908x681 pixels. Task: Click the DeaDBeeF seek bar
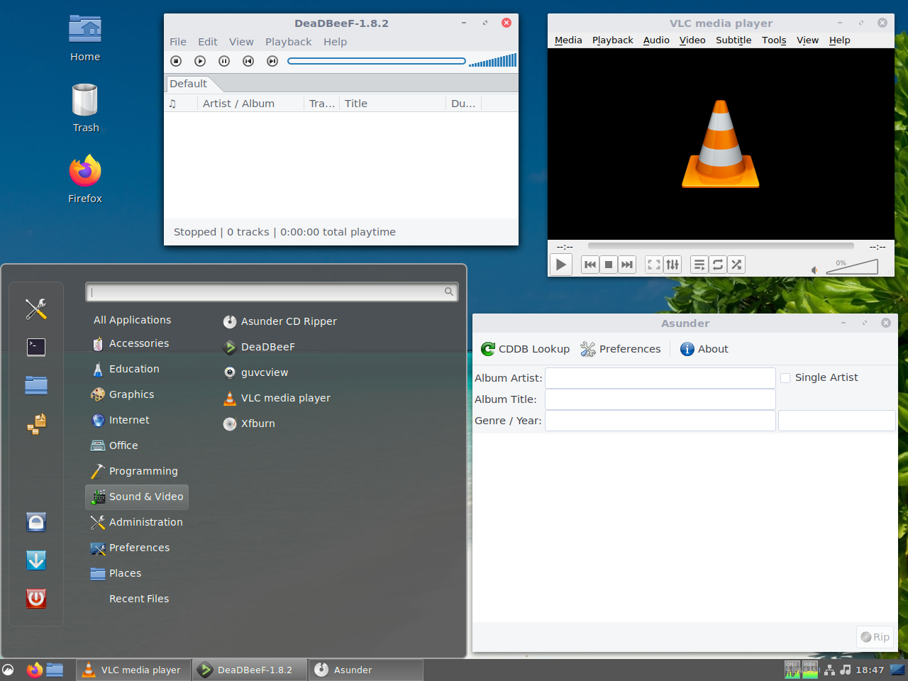(377, 61)
